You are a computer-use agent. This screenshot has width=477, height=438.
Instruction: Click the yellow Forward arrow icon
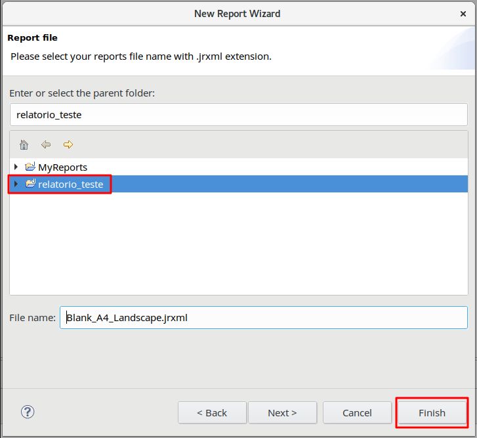coord(68,144)
